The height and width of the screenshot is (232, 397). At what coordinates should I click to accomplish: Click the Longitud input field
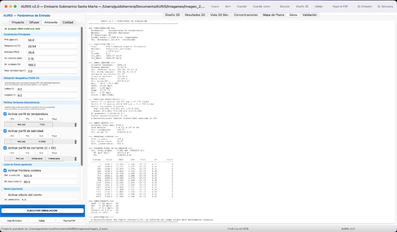tap(47, 96)
